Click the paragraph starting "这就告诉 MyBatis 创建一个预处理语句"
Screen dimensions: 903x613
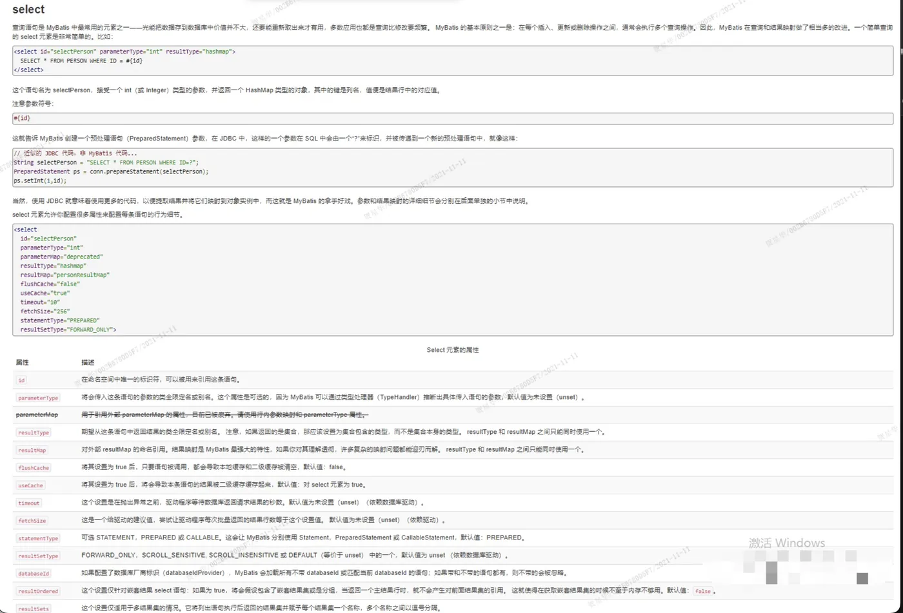coord(264,138)
